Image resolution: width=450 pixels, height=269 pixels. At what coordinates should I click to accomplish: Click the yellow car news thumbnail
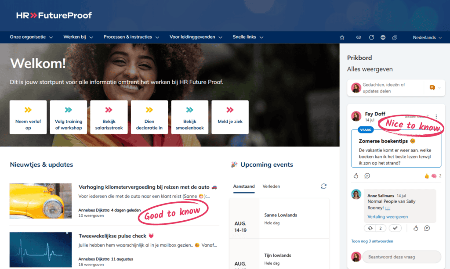click(40, 201)
